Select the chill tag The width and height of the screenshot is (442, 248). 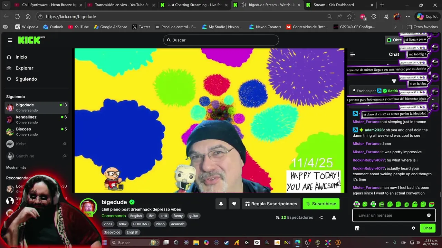[164, 216]
